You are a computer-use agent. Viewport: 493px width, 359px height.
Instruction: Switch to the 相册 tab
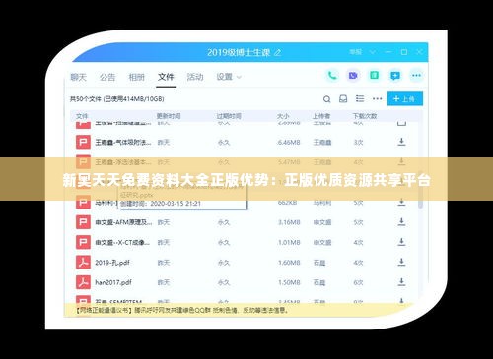point(136,77)
